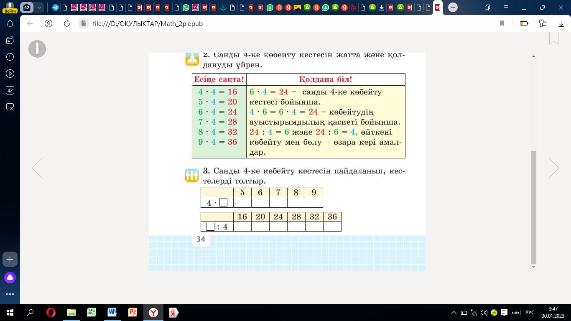
Task: Click the scrollbar up arrow
Action: 533,56
